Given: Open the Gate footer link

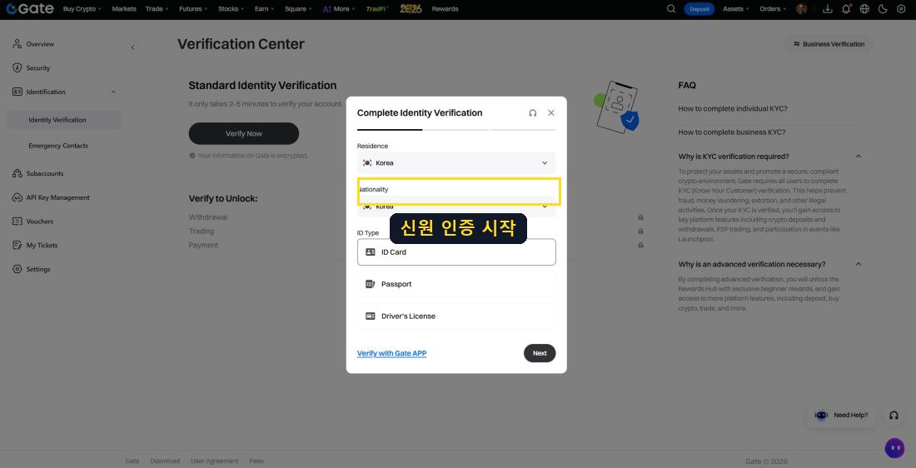Looking at the screenshot, I should [132, 461].
